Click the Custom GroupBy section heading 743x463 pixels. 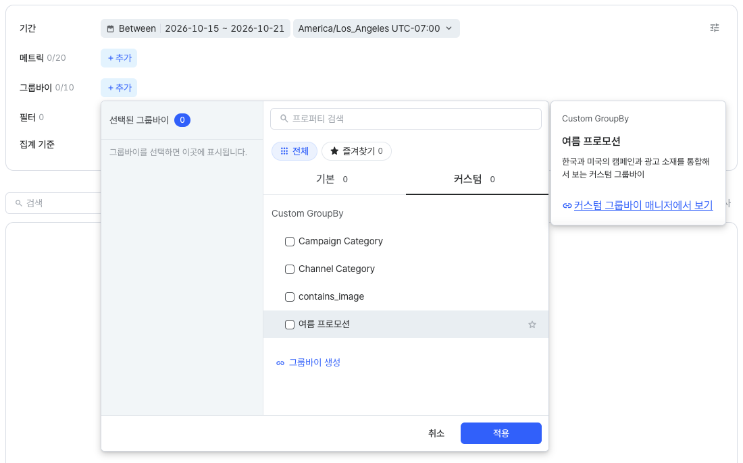tap(307, 213)
